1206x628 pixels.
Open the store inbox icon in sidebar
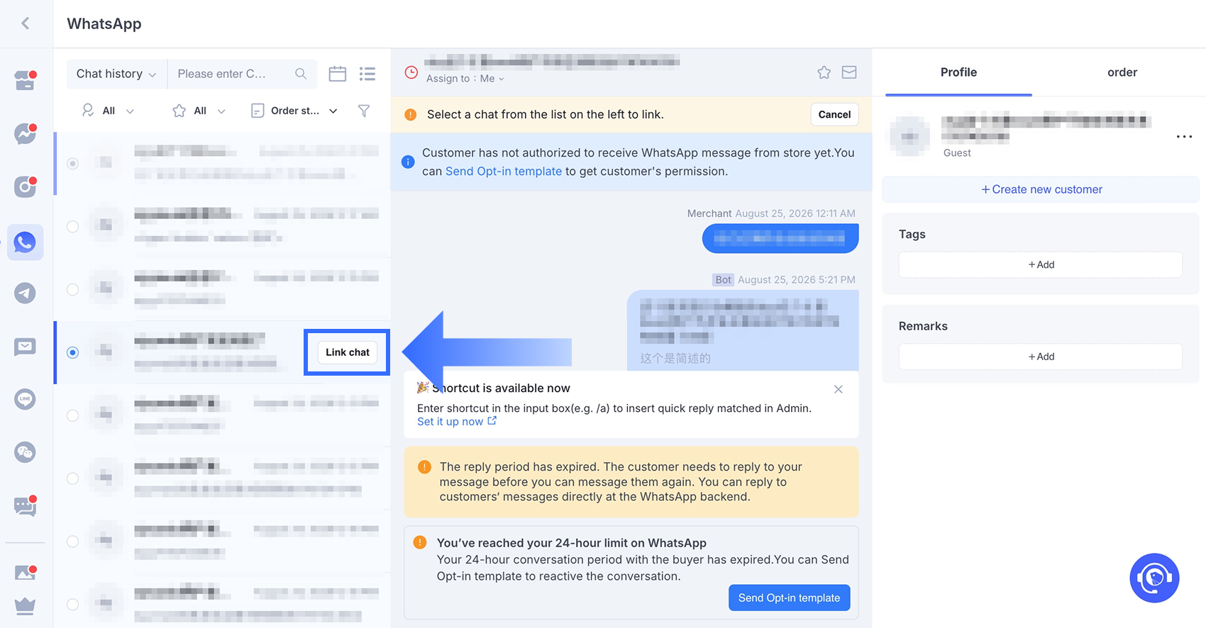(x=25, y=80)
